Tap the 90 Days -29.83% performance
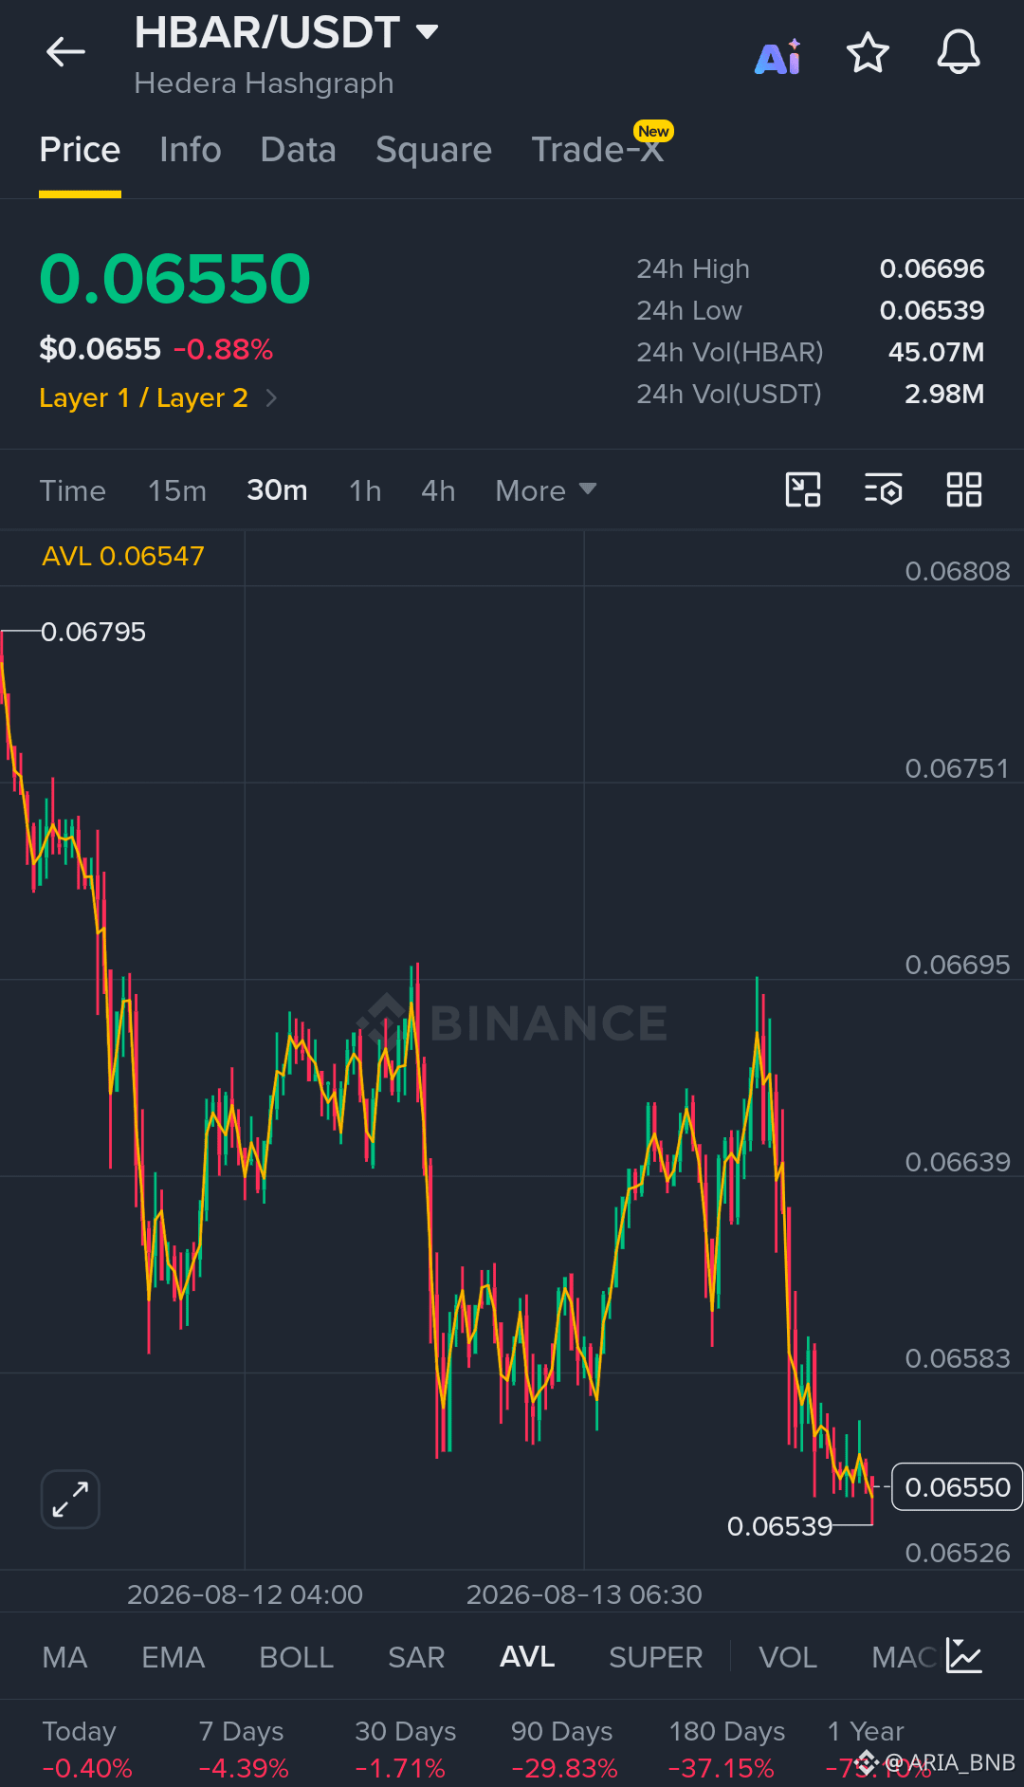This screenshot has width=1024, height=1787. (564, 1749)
